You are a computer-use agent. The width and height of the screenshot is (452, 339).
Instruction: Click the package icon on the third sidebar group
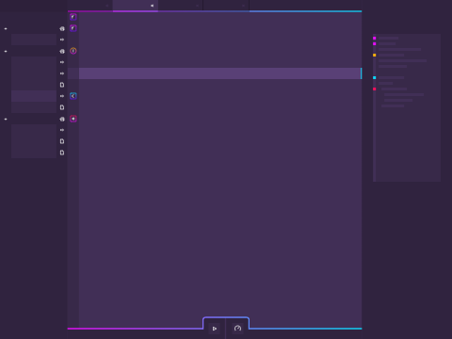(x=62, y=119)
